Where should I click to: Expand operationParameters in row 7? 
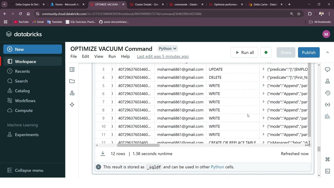point(263,102)
